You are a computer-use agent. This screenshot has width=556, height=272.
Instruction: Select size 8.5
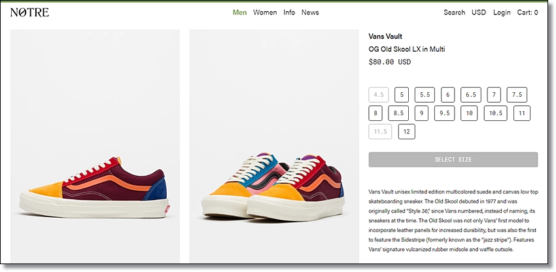click(398, 113)
